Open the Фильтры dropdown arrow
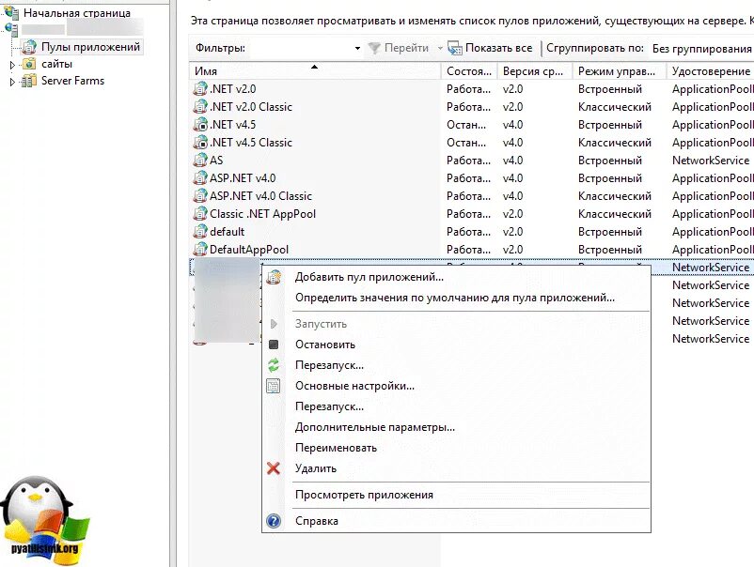Screen dimensions: 754x567 pyautogui.click(x=357, y=48)
